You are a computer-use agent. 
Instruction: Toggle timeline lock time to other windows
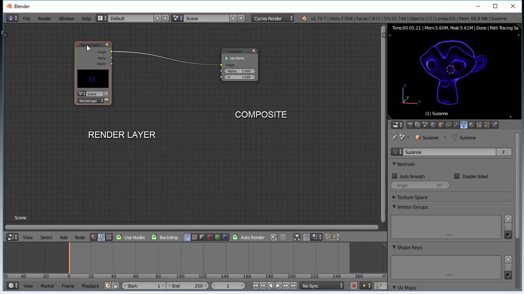pyautogui.click(x=116, y=286)
